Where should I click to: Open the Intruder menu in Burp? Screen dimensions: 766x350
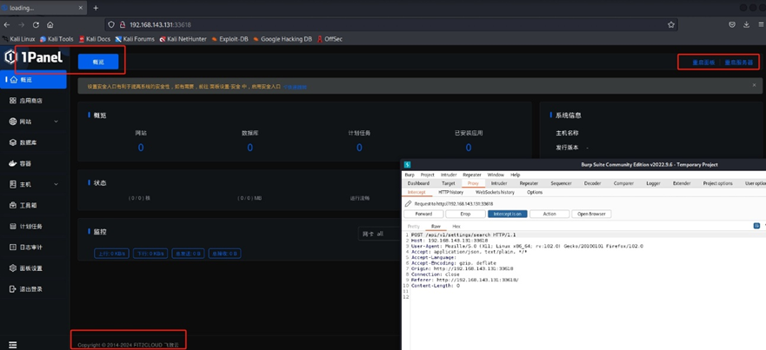(x=449, y=175)
